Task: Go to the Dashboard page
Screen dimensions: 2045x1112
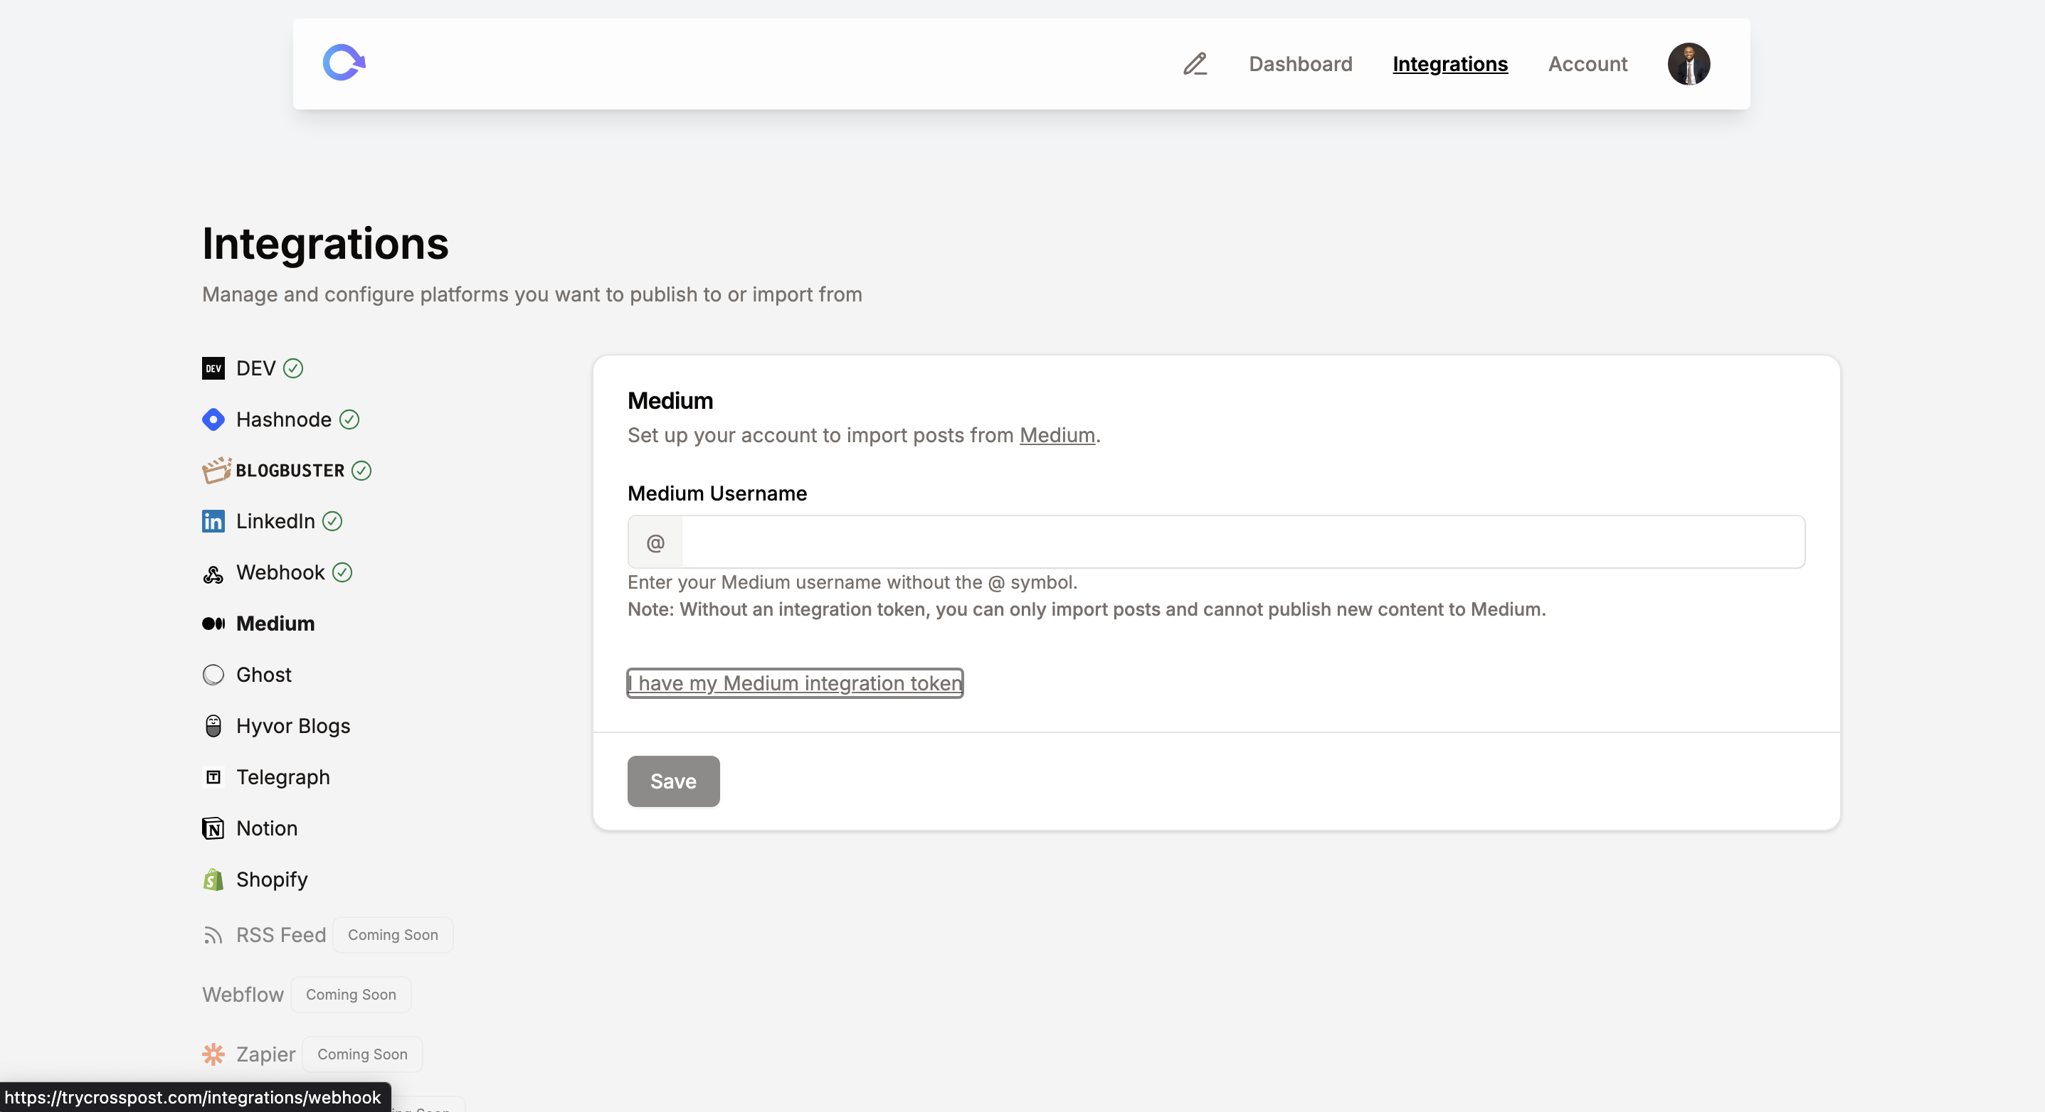Action: pos(1300,63)
